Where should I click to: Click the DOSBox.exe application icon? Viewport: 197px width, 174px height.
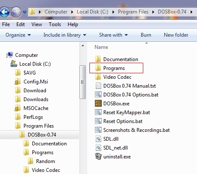(98, 103)
